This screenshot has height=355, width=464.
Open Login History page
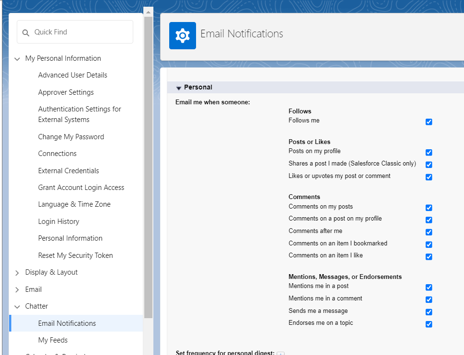pyautogui.click(x=58, y=222)
